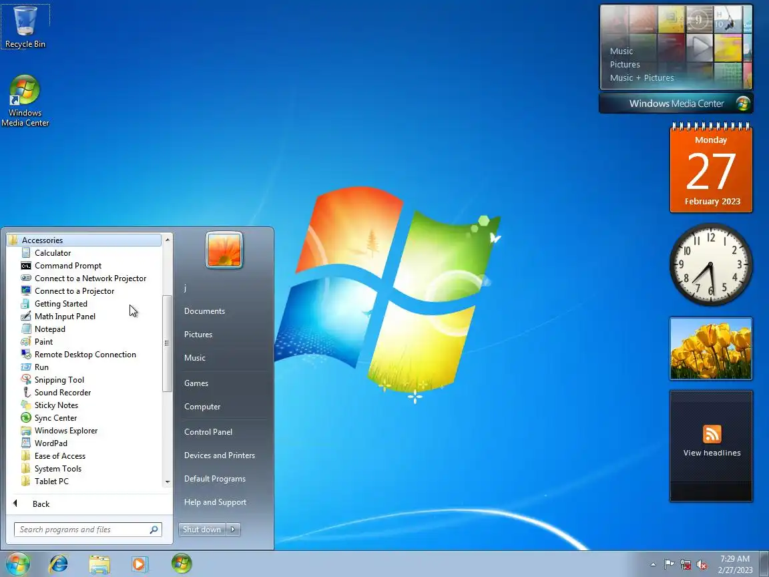The image size is (769, 577).
Task: Click the Search programs and files box
Action: [x=88, y=530]
